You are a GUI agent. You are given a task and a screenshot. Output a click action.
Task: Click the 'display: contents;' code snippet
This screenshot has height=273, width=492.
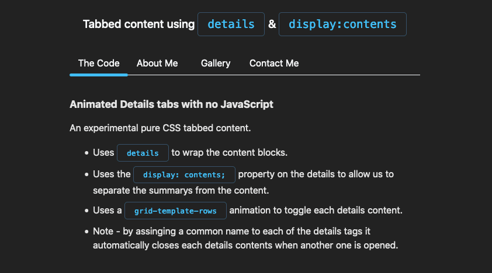(x=184, y=174)
